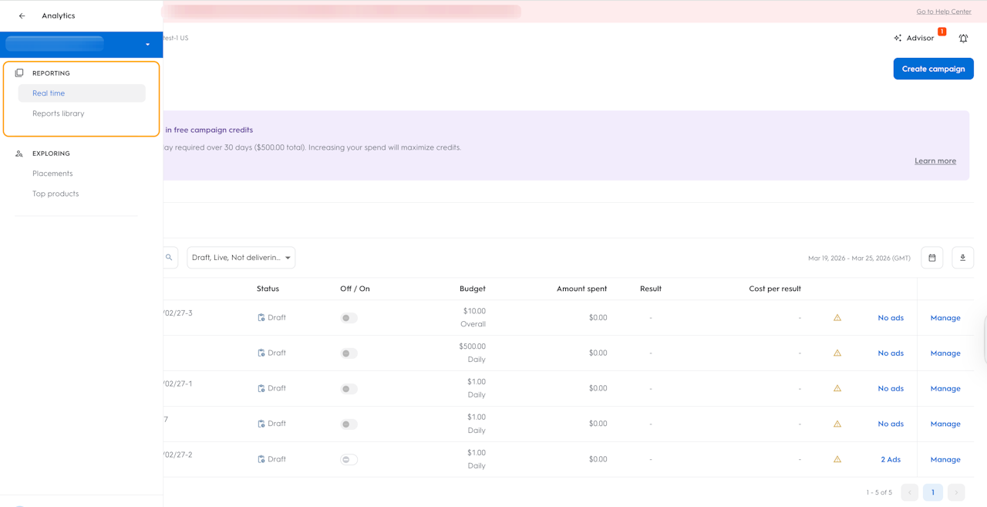Click the Create campaign button
The width and height of the screenshot is (987, 507).
933,69
